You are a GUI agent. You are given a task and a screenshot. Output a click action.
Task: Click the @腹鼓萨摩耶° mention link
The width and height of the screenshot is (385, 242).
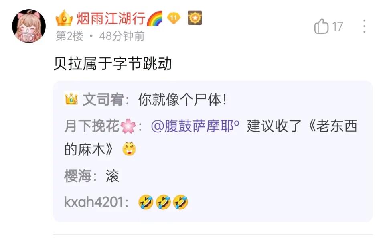click(x=195, y=126)
